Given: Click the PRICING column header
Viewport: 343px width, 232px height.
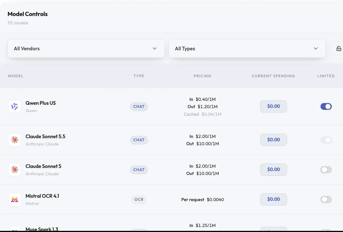Looking at the screenshot, I should click(x=202, y=76).
